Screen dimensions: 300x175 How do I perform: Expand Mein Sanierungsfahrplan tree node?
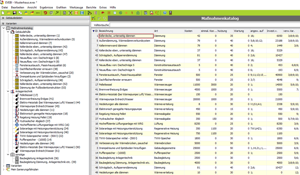tap(3, 169)
